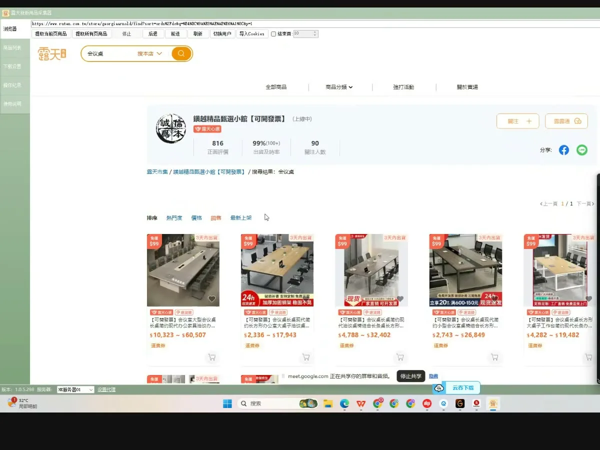Open the Windows Start menu
600x450 pixels.
click(227, 403)
